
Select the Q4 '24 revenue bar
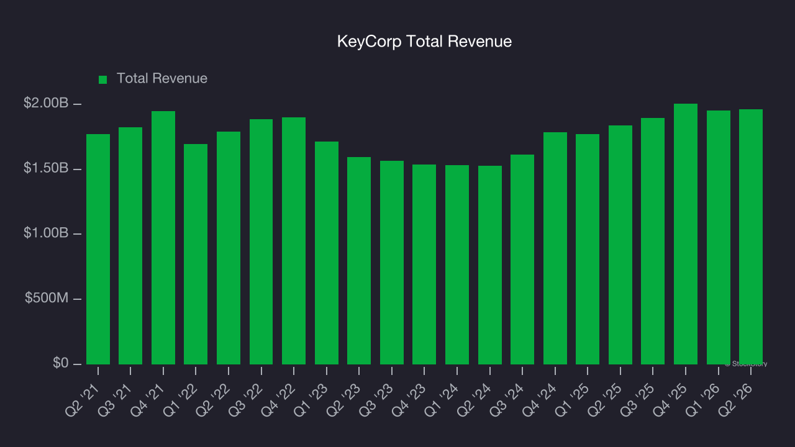click(x=555, y=248)
